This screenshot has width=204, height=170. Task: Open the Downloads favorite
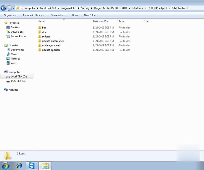click(x=17, y=32)
